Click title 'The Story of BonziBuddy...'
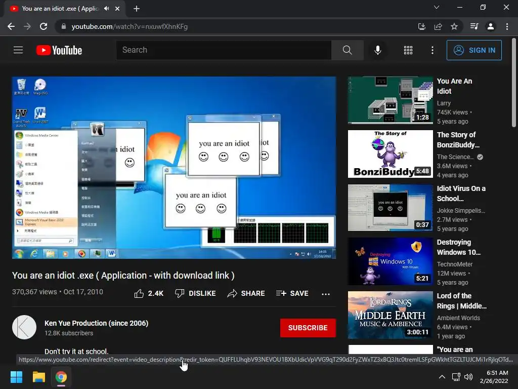Screen dimensions: 518x389 [458, 140]
